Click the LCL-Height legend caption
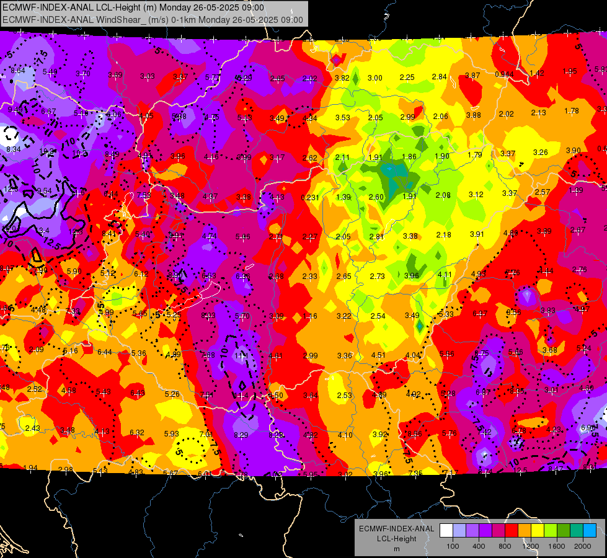The height and width of the screenshot is (558, 607). pos(396,539)
